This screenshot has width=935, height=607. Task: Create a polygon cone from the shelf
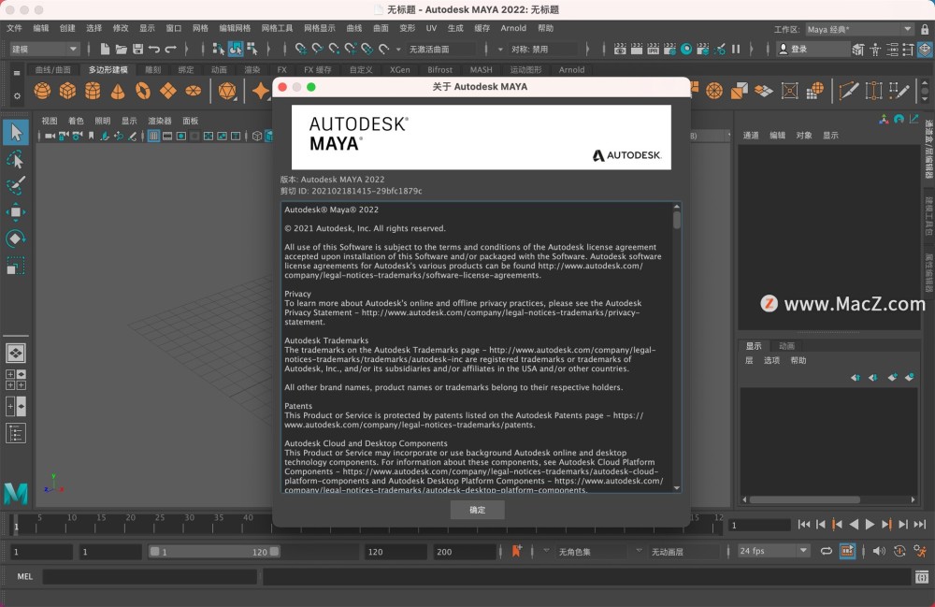tap(116, 90)
